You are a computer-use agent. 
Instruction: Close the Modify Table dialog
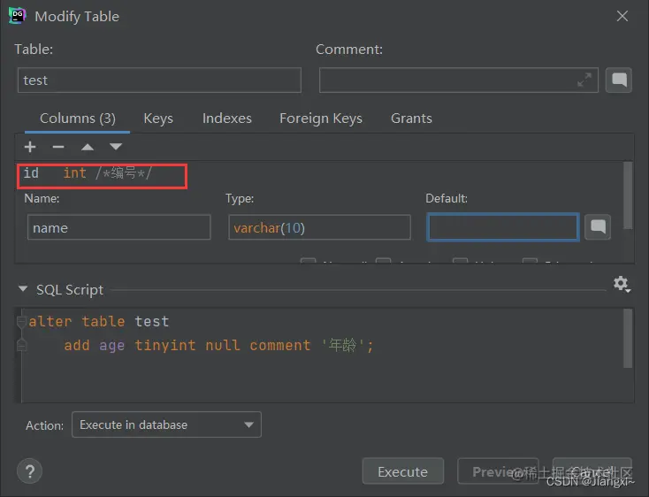(622, 16)
